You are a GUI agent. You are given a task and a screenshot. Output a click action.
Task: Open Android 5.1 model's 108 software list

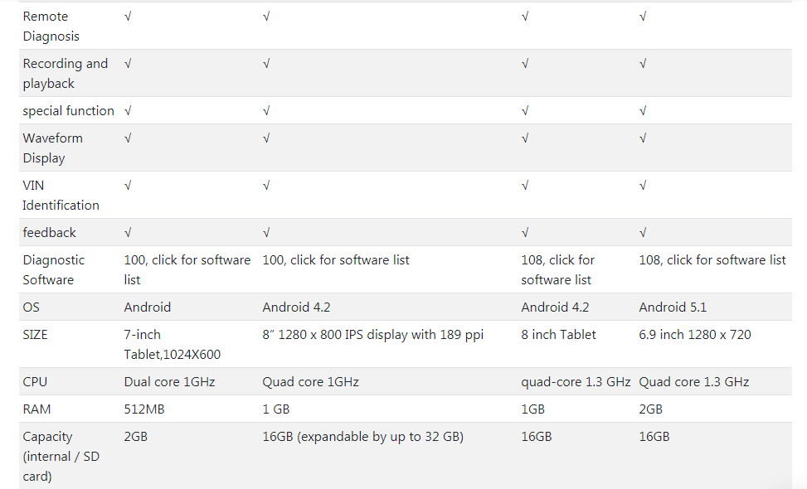pos(712,260)
